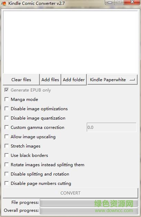This screenshot has height=217, width=141.
Task: Check Disable image optimizations
Action: [x=7, y=108]
